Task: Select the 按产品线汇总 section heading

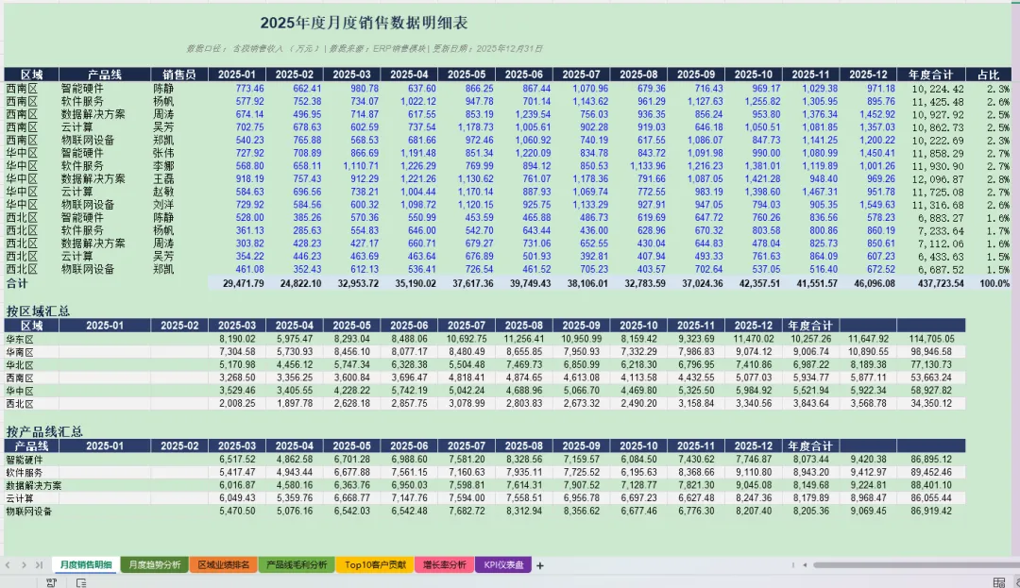Action: click(x=44, y=431)
